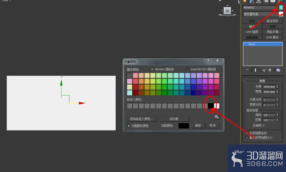Viewport: 286px width, 172px height.
Task: Click the 路径变形 modifier button
Action: click(x=272, y=21)
